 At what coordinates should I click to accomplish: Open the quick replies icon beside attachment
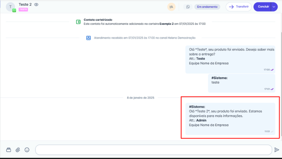[9, 150]
